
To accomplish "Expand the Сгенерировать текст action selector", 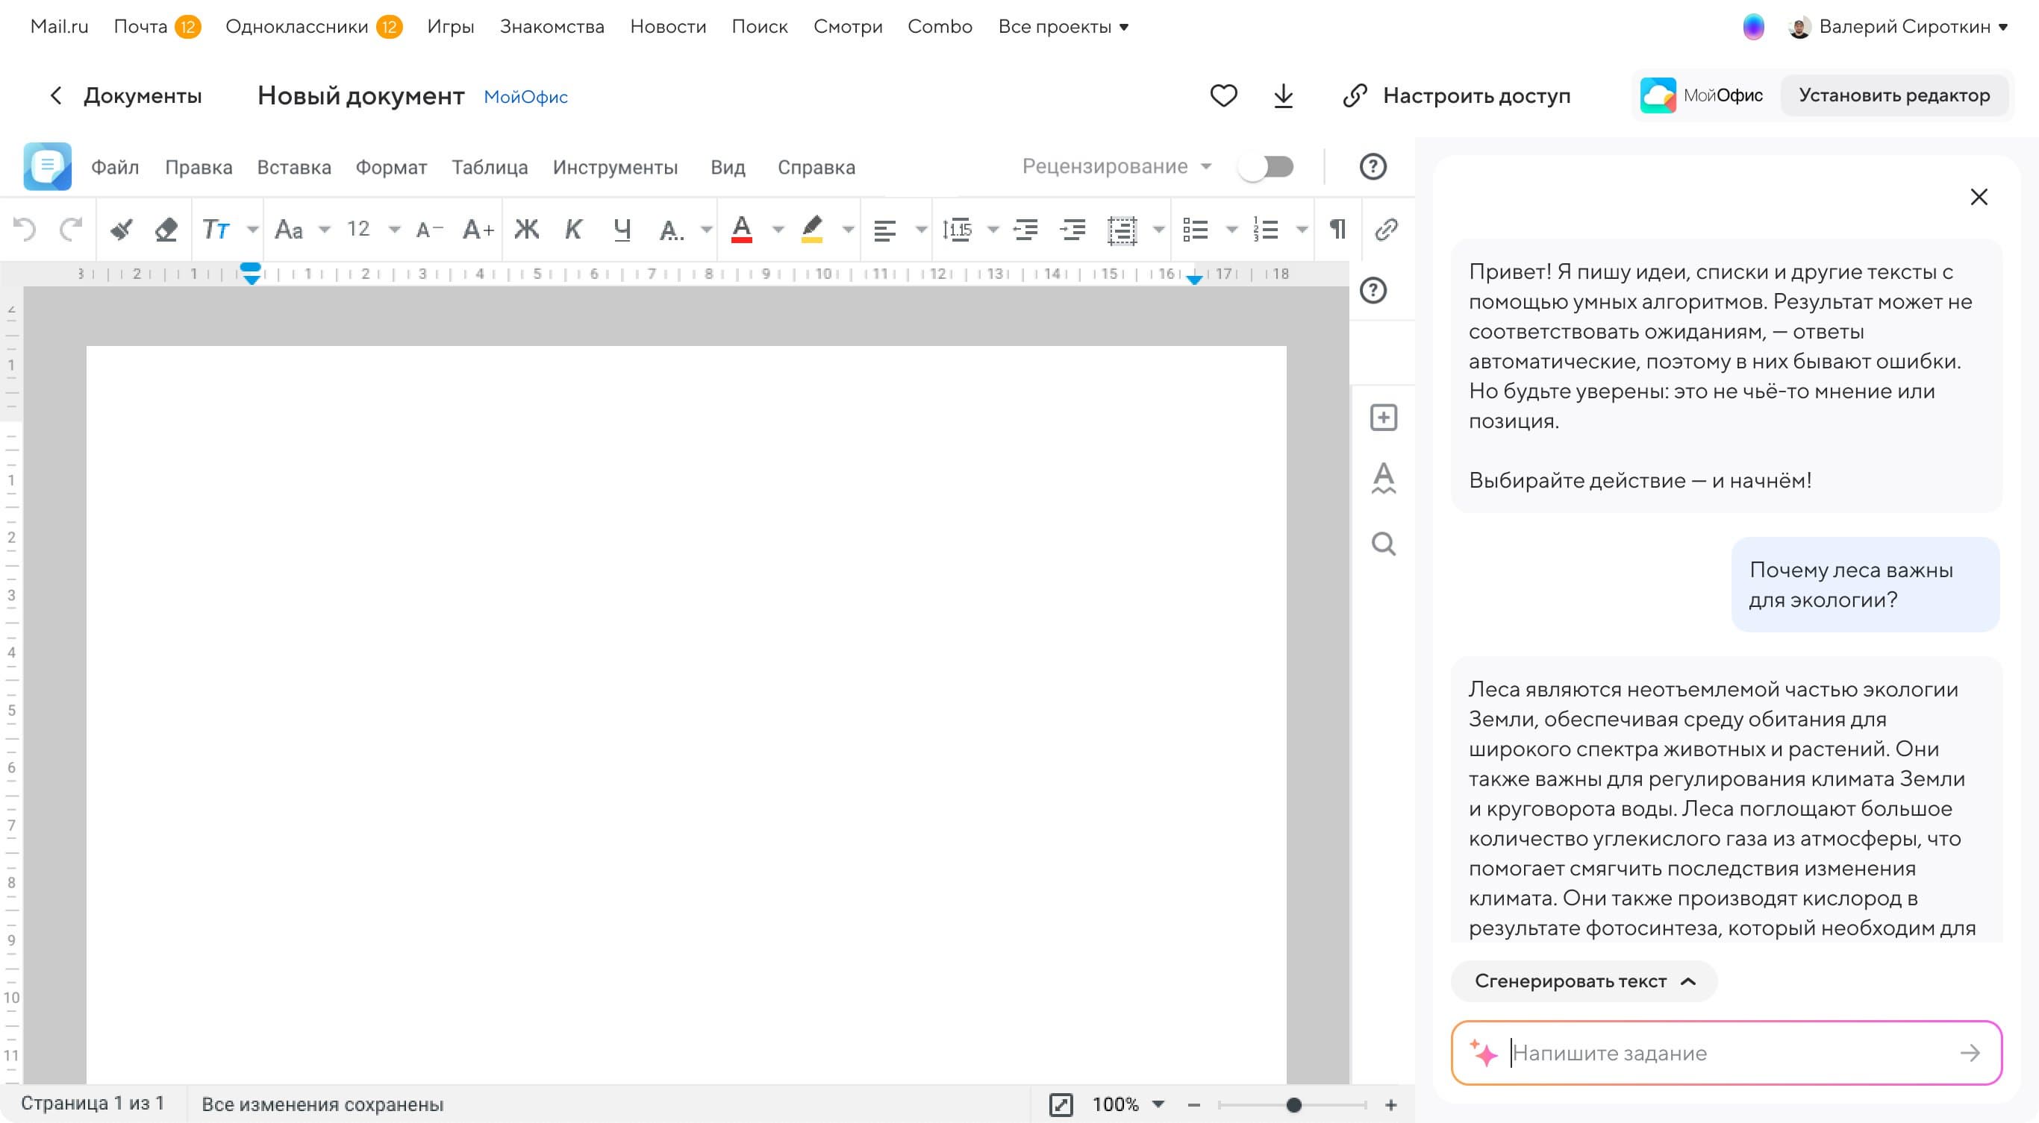I will point(1584,981).
